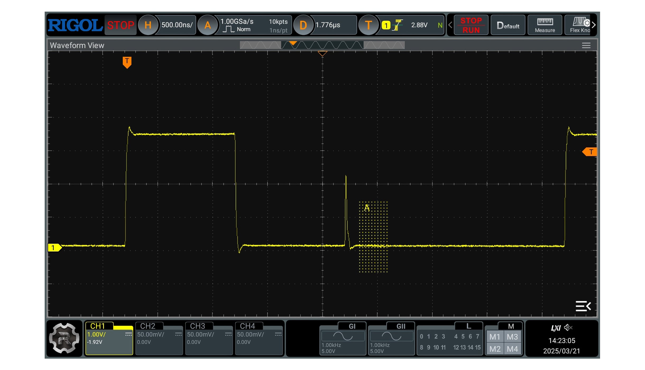The image size is (645, 370).
Task: Select digital channel 15 in logic panel
Action: pos(477,348)
